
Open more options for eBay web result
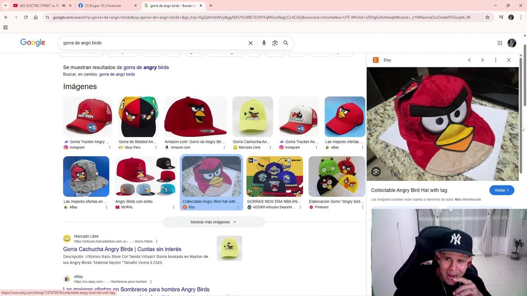(x=151, y=282)
